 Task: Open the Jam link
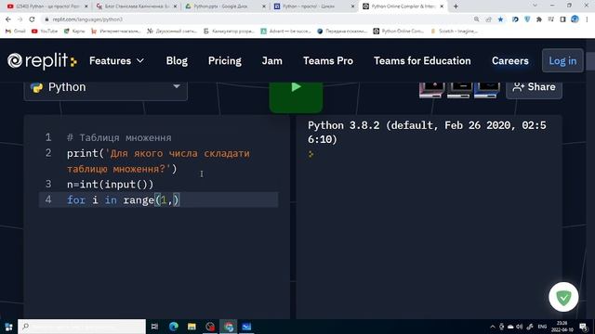pos(272,61)
